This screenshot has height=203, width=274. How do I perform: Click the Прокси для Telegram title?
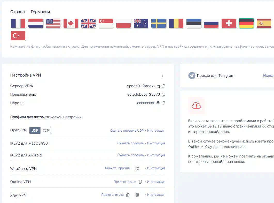point(215,76)
